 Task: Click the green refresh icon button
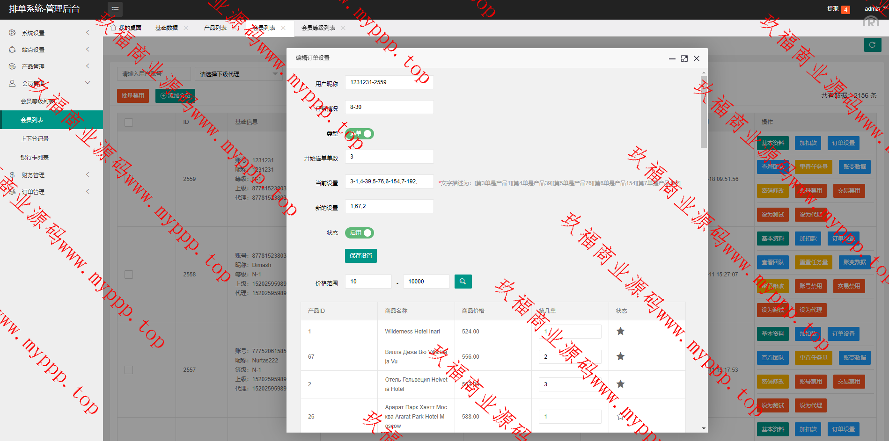[872, 45]
